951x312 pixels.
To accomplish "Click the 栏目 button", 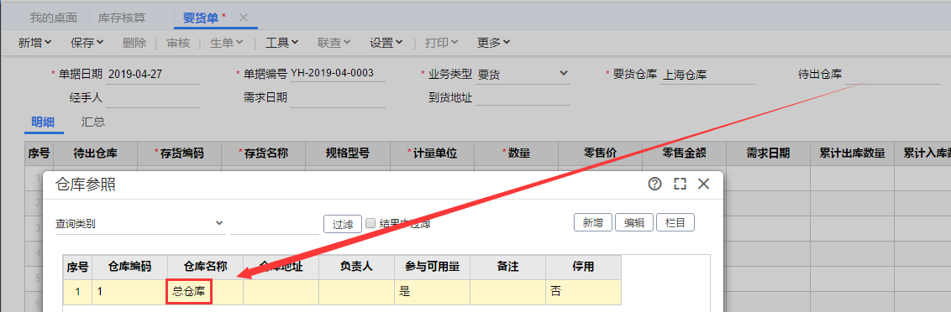I will click(675, 222).
